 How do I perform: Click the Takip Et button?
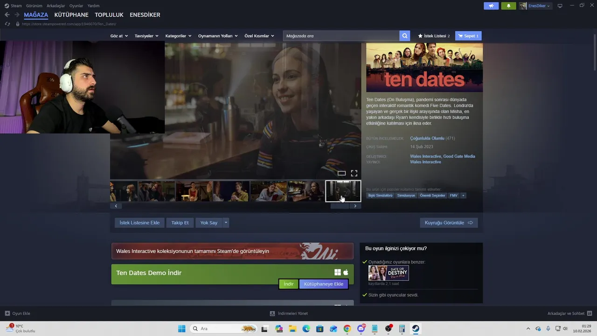pyautogui.click(x=180, y=223)
